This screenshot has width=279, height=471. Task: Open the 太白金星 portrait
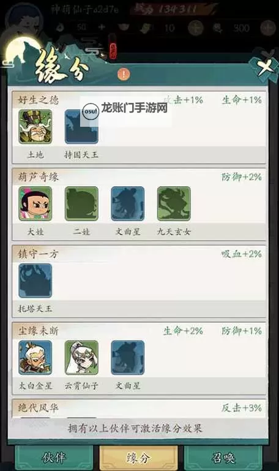(35, 358)
